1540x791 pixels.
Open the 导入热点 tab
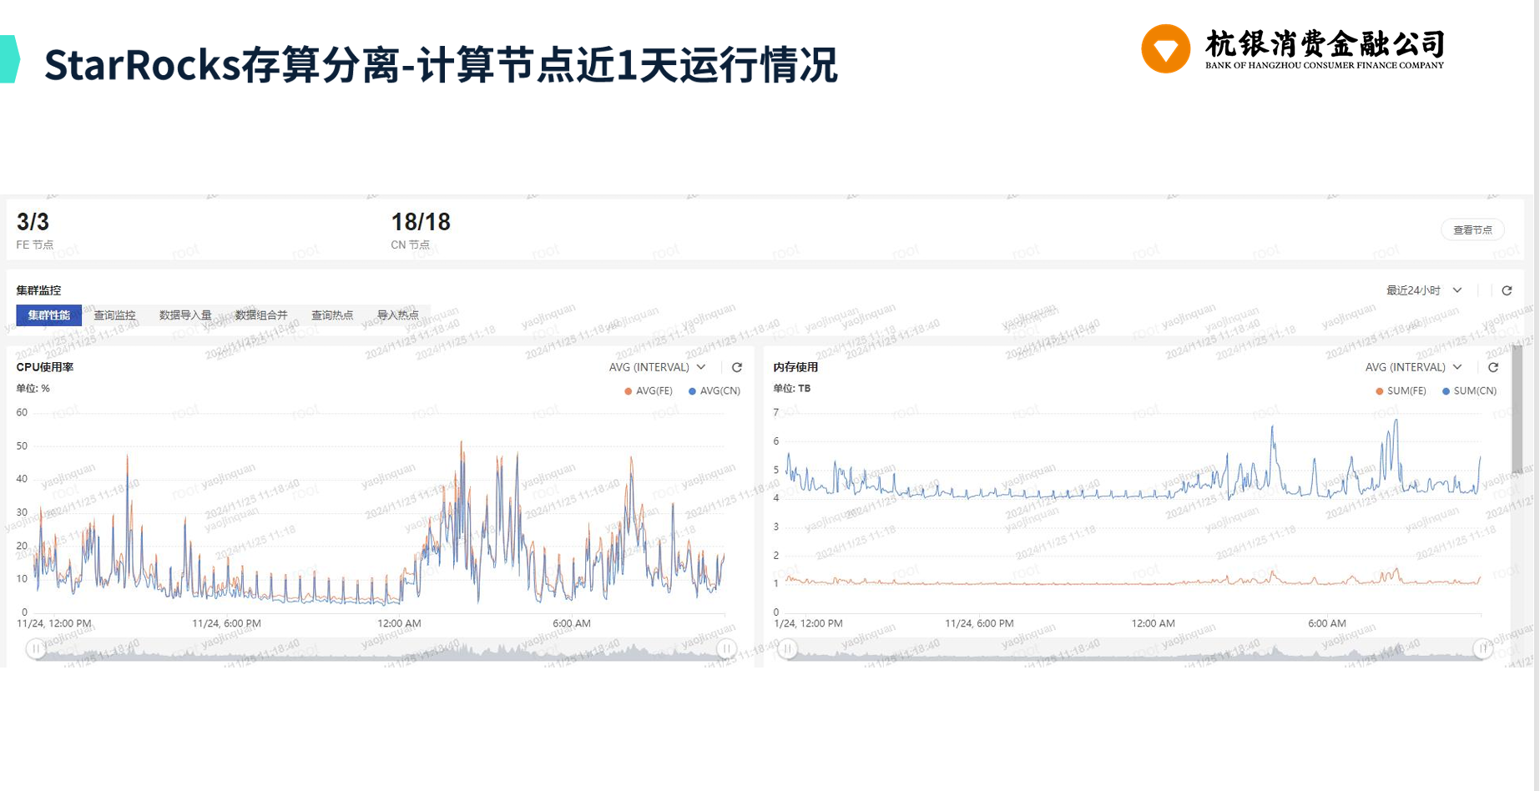pyautogui.click(x=398, y=315)
